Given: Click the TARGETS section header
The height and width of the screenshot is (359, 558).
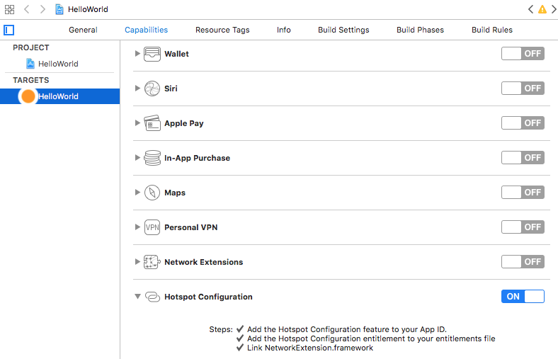Looking at the screenshot, I should click(31, 80).
